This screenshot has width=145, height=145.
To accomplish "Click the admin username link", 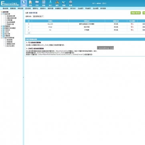I will tap(99, 4).
